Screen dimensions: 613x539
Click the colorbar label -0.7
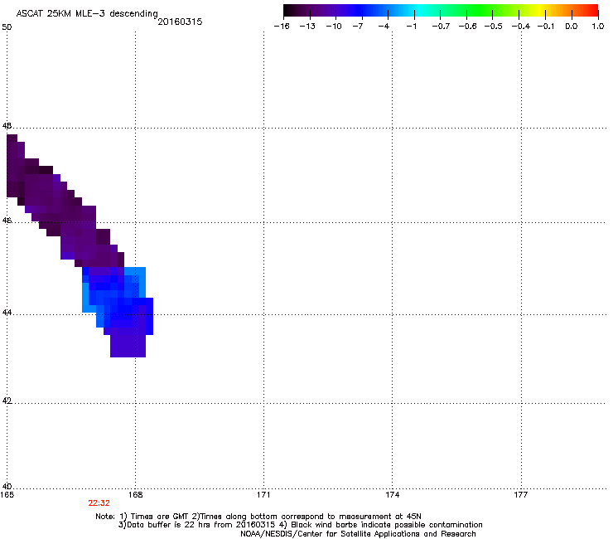coord(441,27)
